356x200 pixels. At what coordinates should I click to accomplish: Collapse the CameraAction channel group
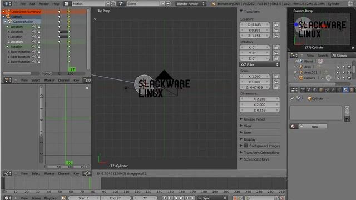coord(6,22)
